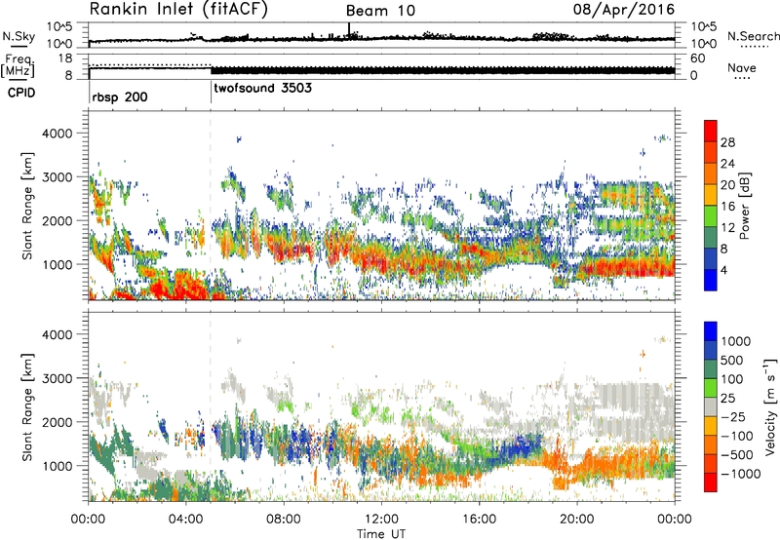This screenshot has width=780, height=540.
Task: Click the 'N.Sky' legend label
Action: click(19, 36)
